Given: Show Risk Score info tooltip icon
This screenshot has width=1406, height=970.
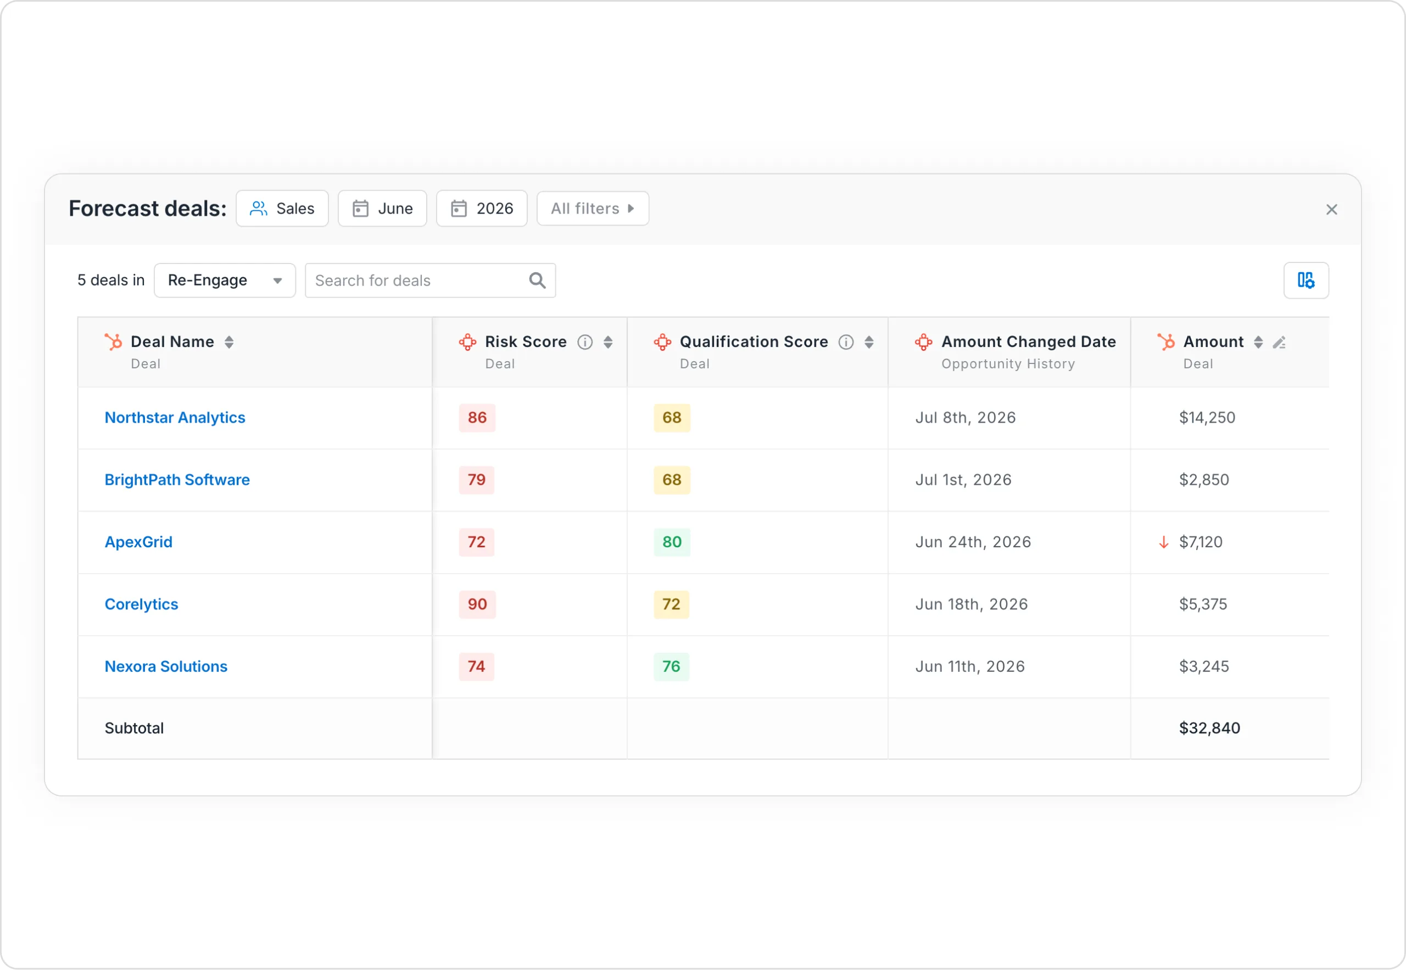Looking at the screenshot, I should 584,342.
